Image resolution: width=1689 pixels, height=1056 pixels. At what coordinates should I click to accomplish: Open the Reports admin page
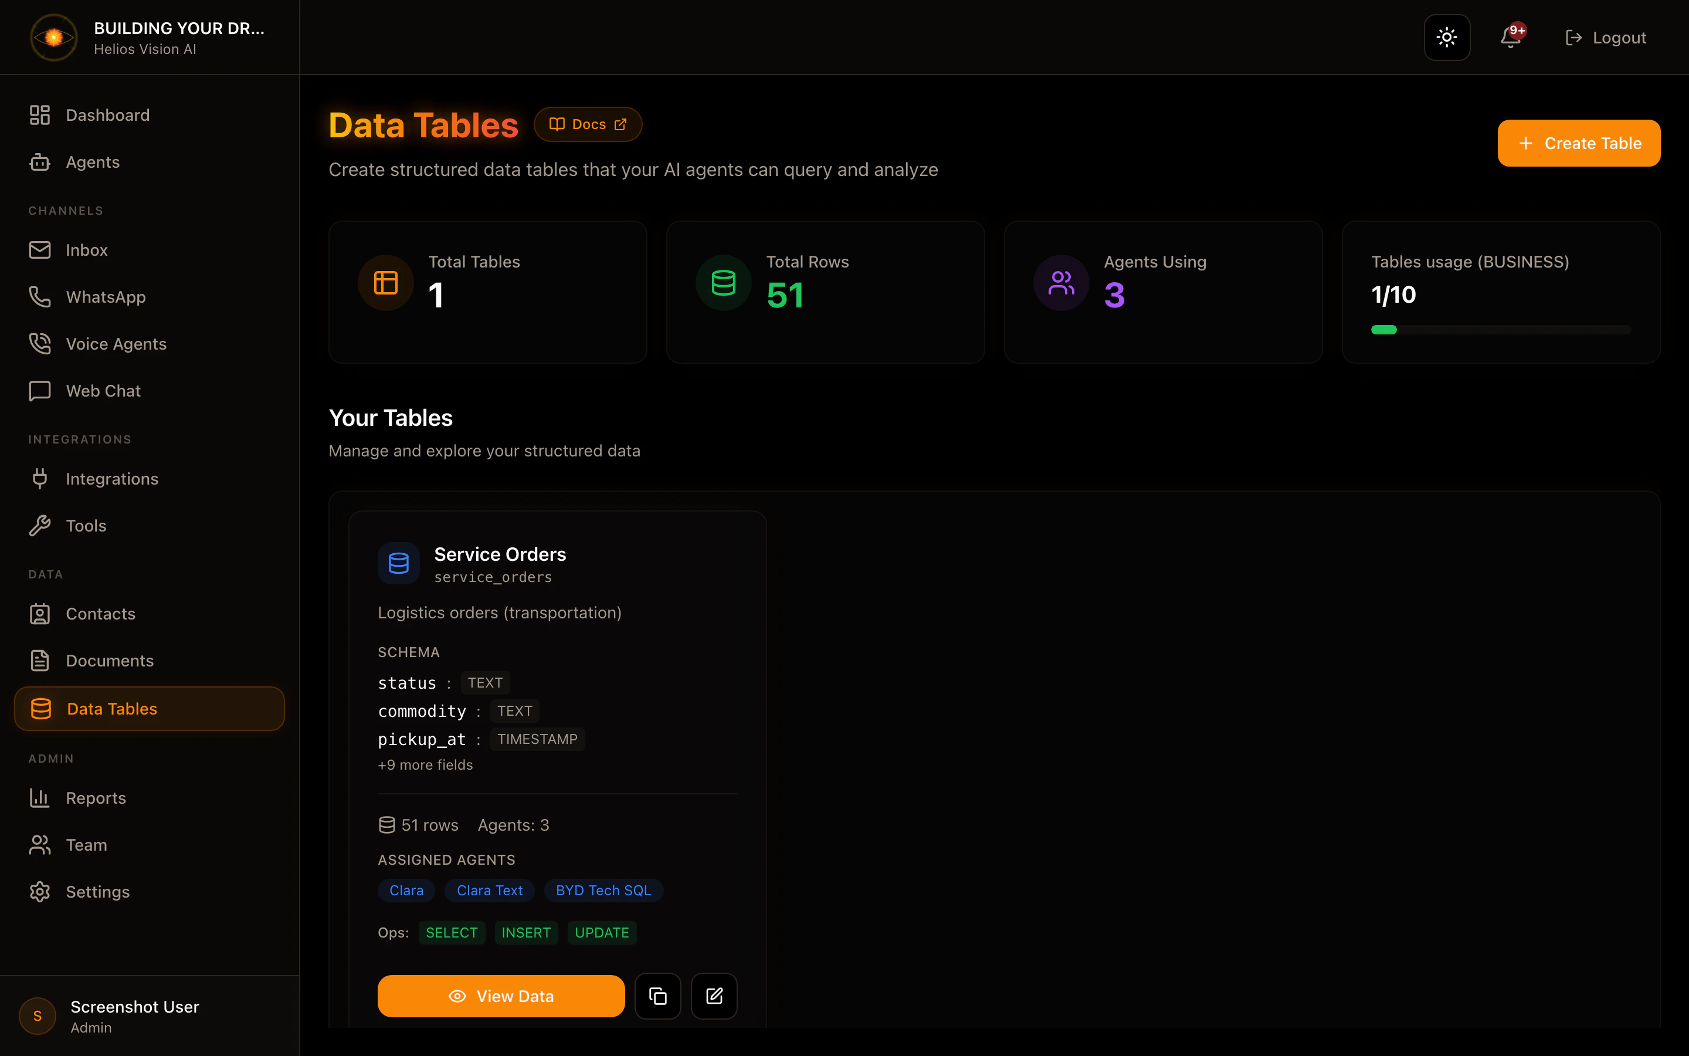96,797
